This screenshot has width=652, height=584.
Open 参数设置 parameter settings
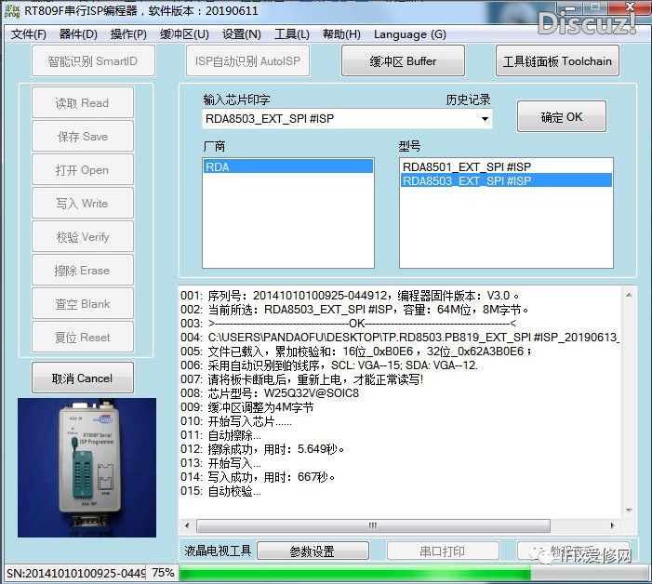313,551
